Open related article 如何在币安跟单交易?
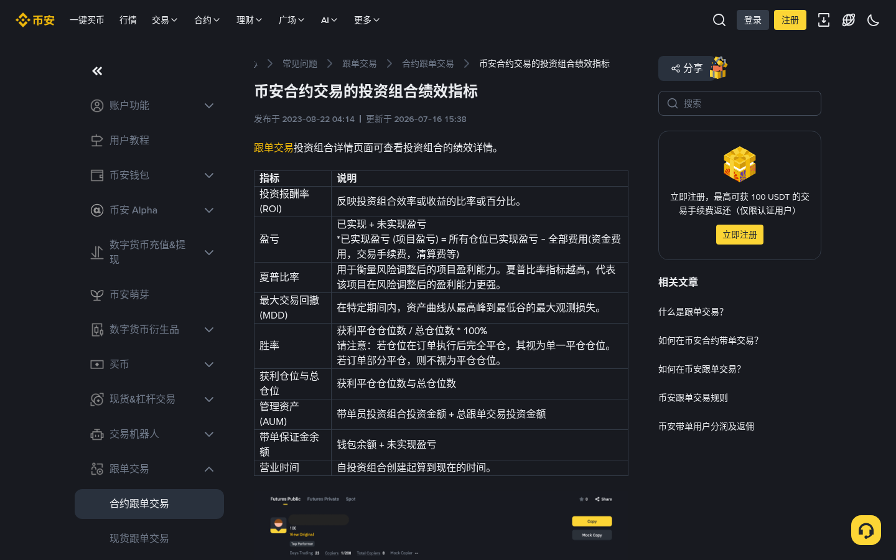This screenshot has height=560, width=896. click(700, 369)
